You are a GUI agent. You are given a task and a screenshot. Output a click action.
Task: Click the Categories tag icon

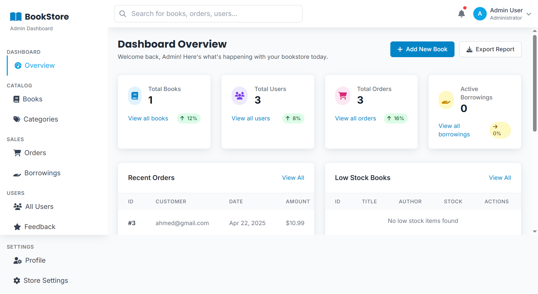point(17,119)
